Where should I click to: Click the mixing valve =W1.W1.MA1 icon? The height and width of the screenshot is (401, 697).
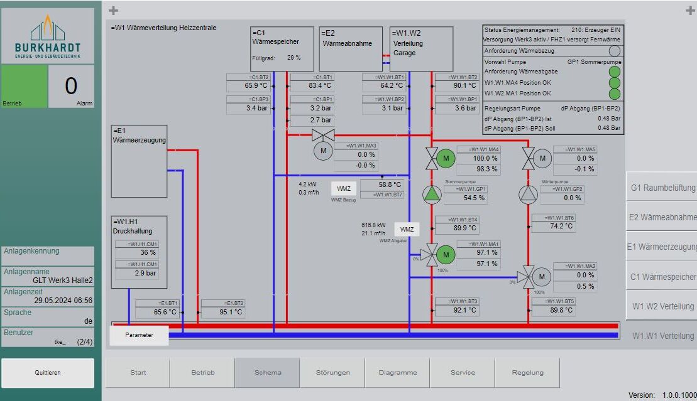click(x=445, y=255)
